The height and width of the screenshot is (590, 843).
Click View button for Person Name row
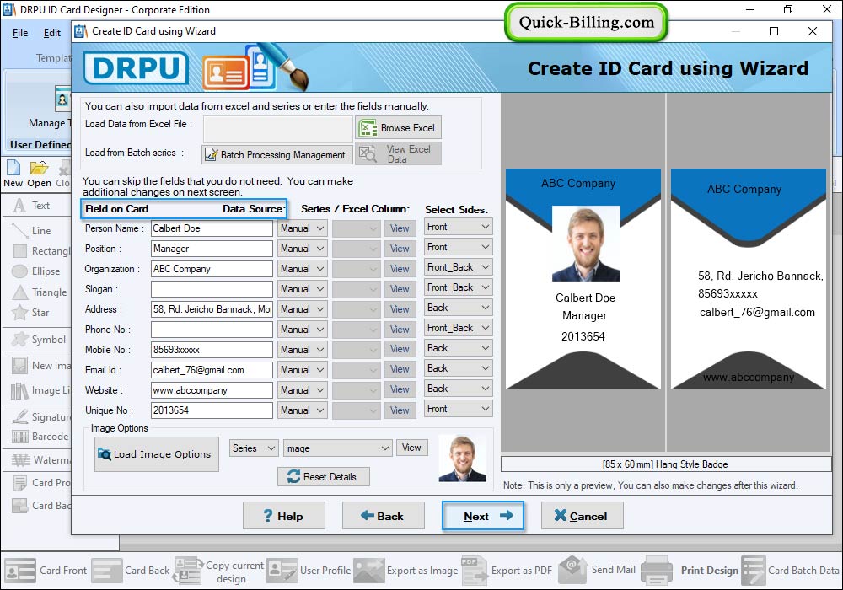pos(400,228)
